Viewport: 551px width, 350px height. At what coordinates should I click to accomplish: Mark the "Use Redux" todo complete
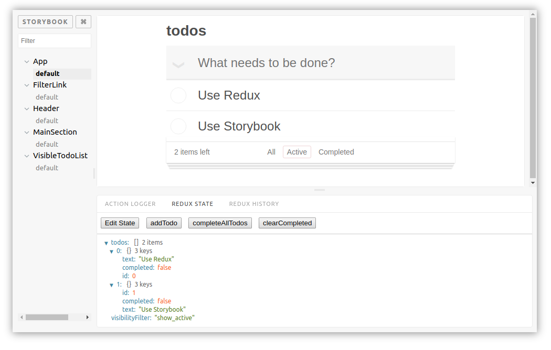click(x=178, y=95)
